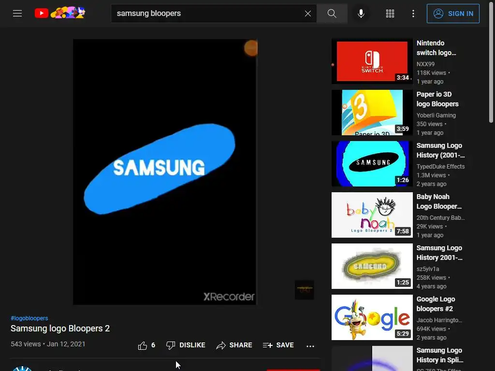Open the settings three-dot menu
Screen dimensions: 495x371
tap(413, 14)
